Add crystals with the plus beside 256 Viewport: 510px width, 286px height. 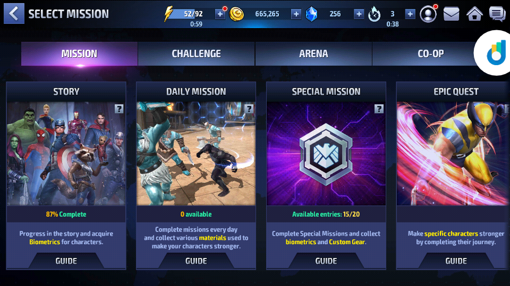click(359, 14)
